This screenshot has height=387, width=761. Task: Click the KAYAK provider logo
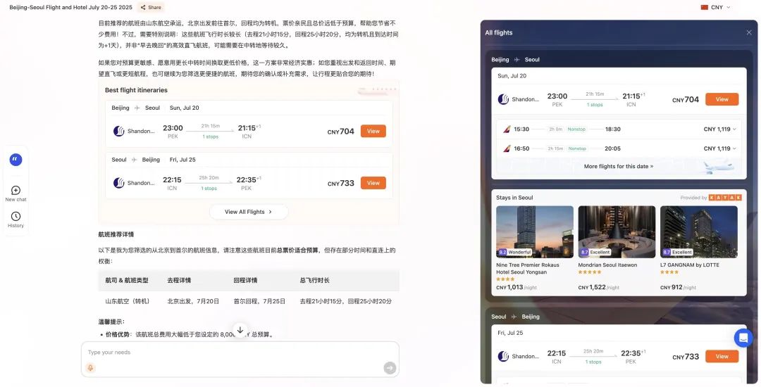click(725, 198)
